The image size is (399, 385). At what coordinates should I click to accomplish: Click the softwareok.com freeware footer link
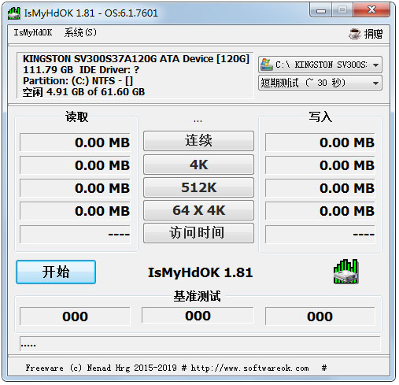pyautogui.click(x=167, y=368)
